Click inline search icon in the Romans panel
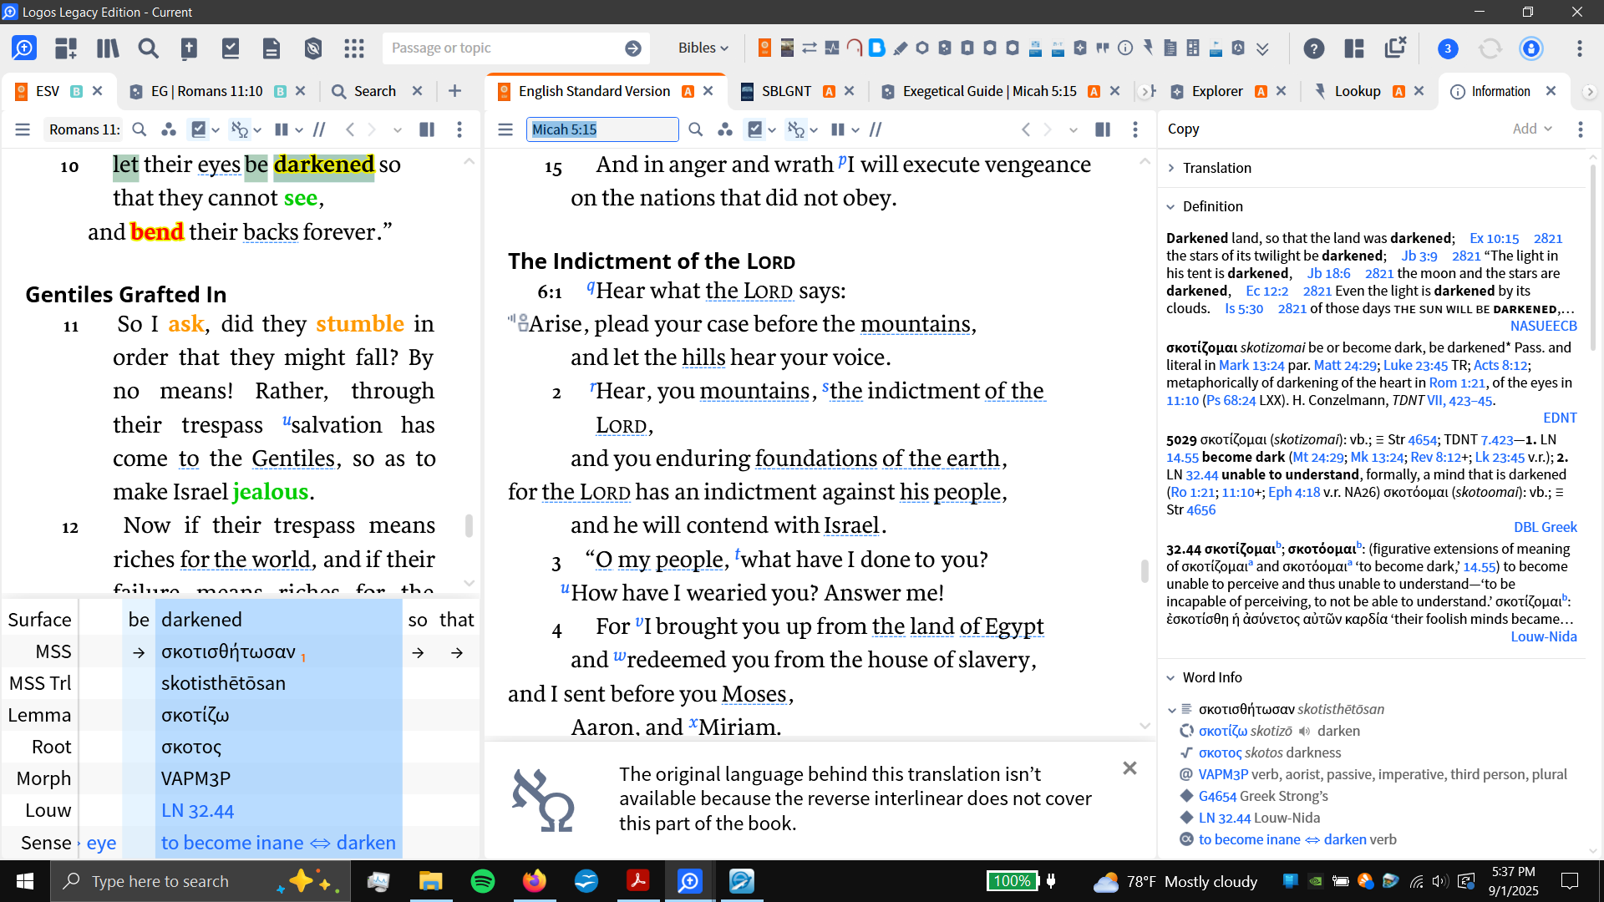The height and width of the screenshot is (902, 1604). [x=140, y=129]
